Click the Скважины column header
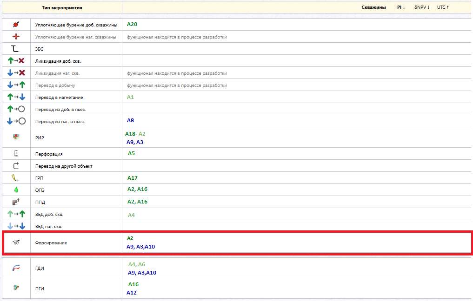 point(373,7)
